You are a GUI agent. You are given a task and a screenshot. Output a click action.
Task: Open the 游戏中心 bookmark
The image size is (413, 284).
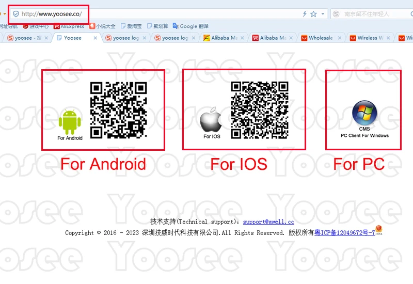pos(36,26)
